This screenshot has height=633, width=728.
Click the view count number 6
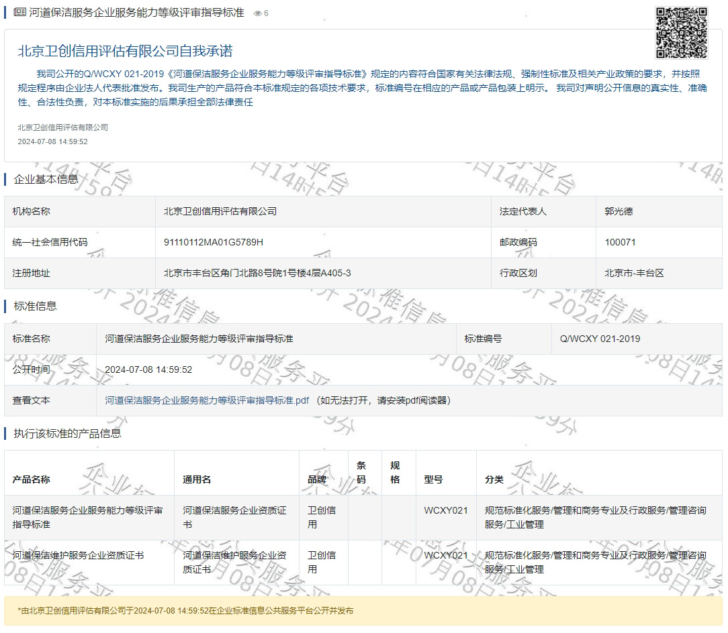tap(266, 13)
